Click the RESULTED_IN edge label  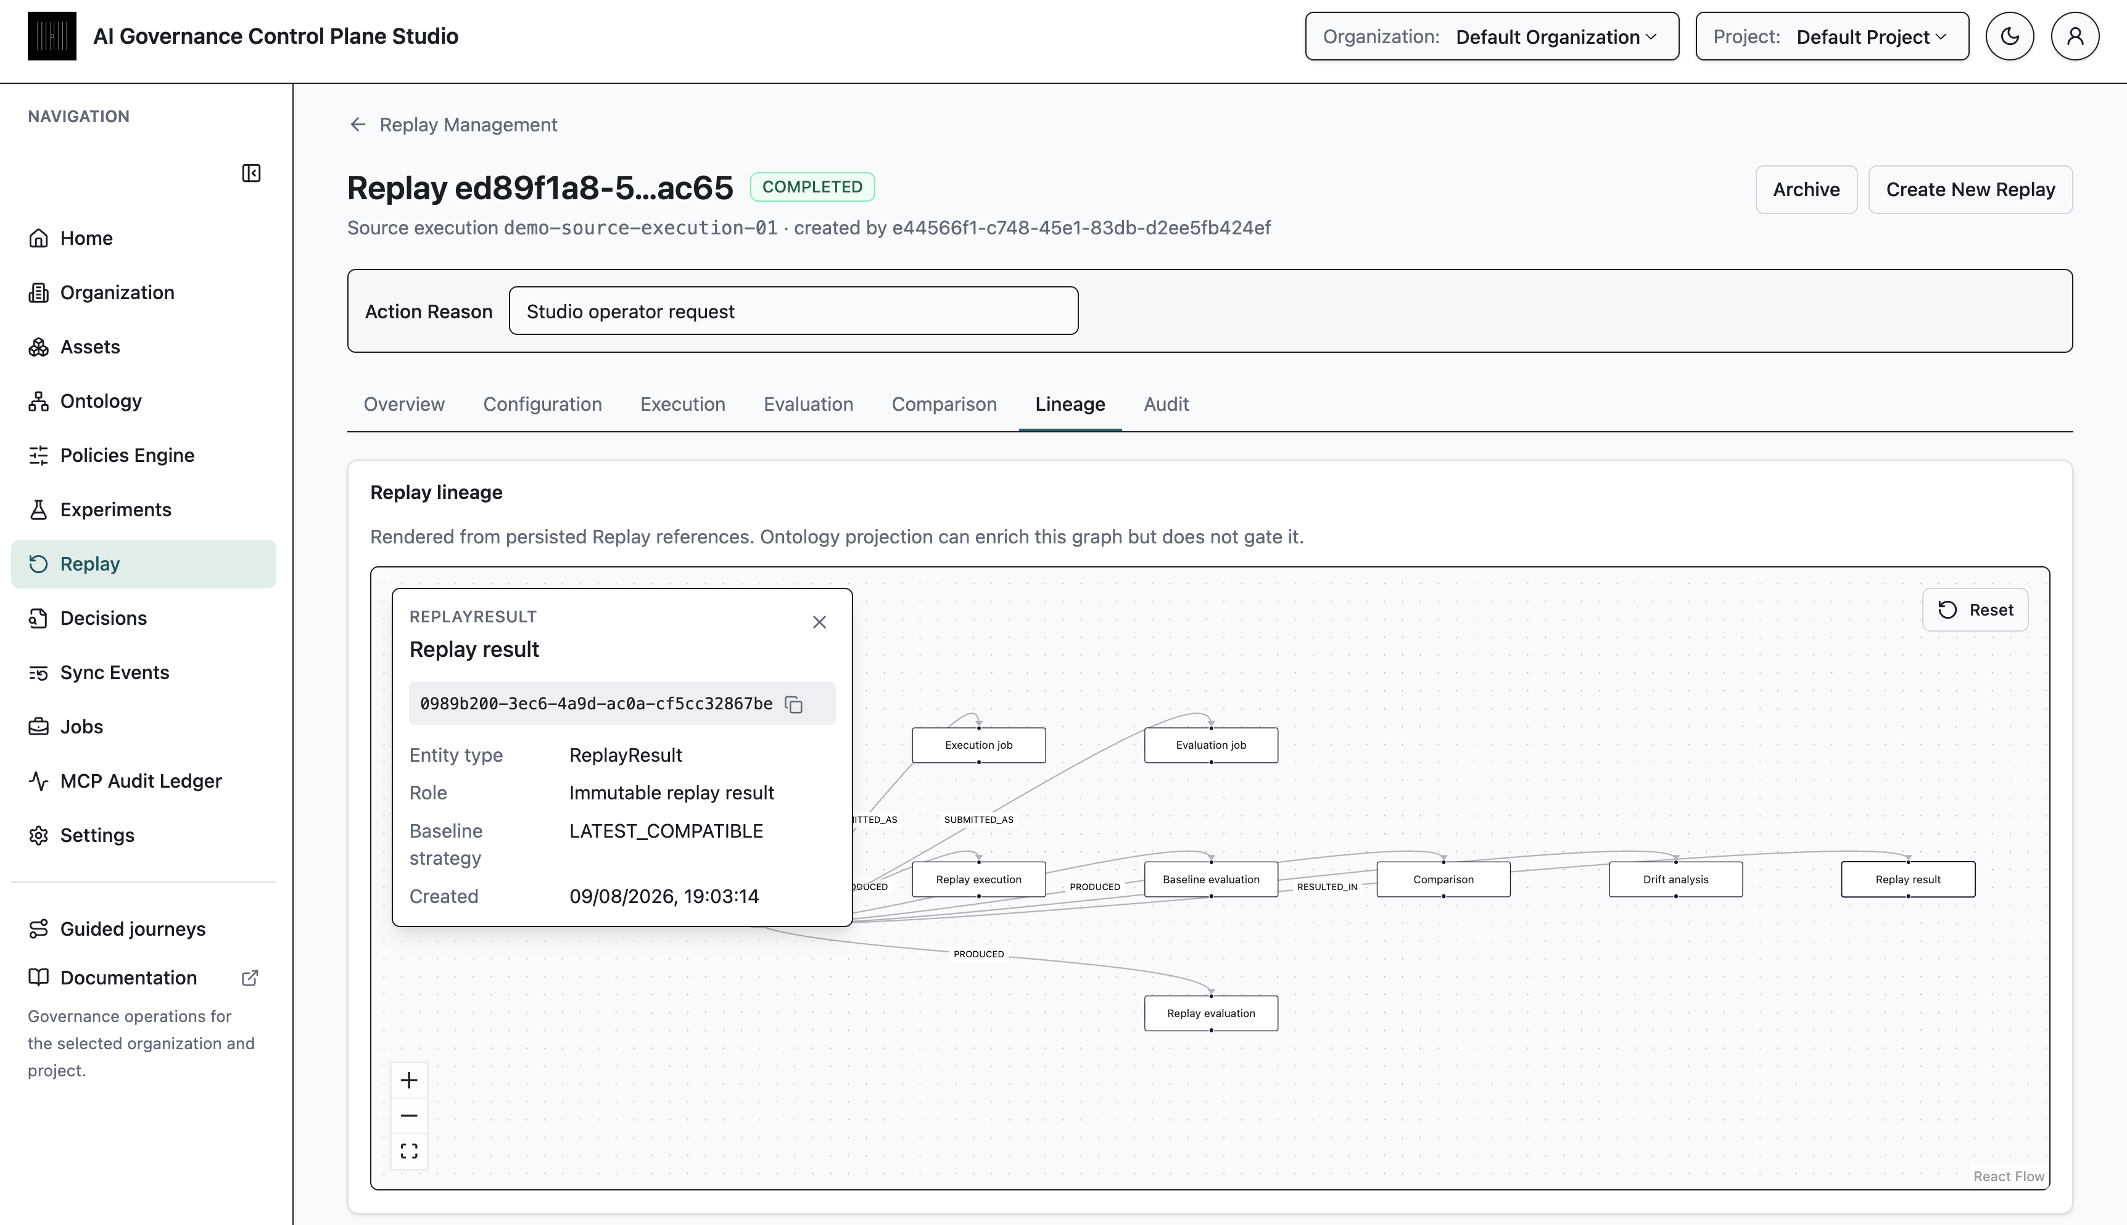click(1327, 887)
